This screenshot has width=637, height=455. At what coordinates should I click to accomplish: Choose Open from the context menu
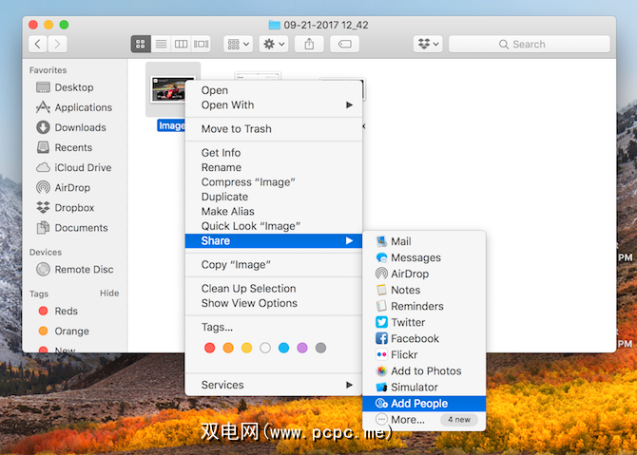click(274, 90)
